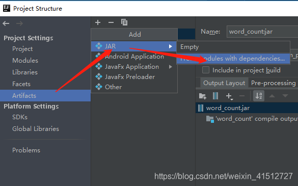Select Artifacts in Project Settings
This screenshot has width=298, height=186.
point(45,95)
